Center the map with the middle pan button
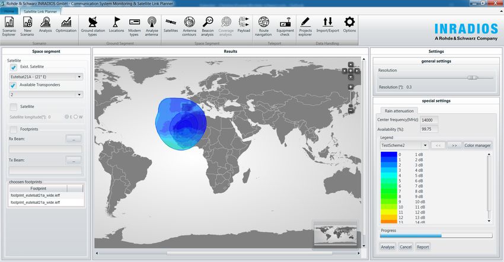The image size is (504, 262). click(350, 71)
